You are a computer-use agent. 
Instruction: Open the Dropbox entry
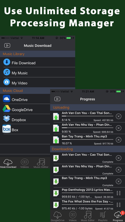pyautogui.click(x=25, y=119)
